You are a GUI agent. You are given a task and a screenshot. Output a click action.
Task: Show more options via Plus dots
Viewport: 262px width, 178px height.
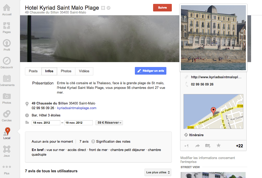point(7,167)
